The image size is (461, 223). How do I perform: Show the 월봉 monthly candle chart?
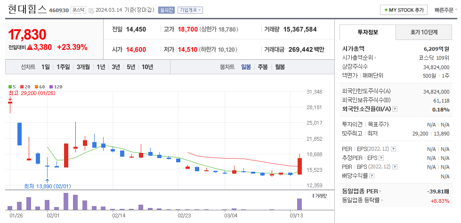[280, 67]
